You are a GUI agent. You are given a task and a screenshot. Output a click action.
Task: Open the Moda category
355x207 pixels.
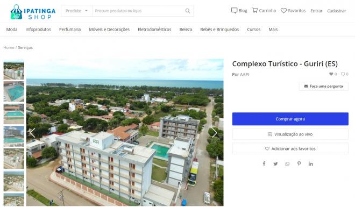[12, 30]
